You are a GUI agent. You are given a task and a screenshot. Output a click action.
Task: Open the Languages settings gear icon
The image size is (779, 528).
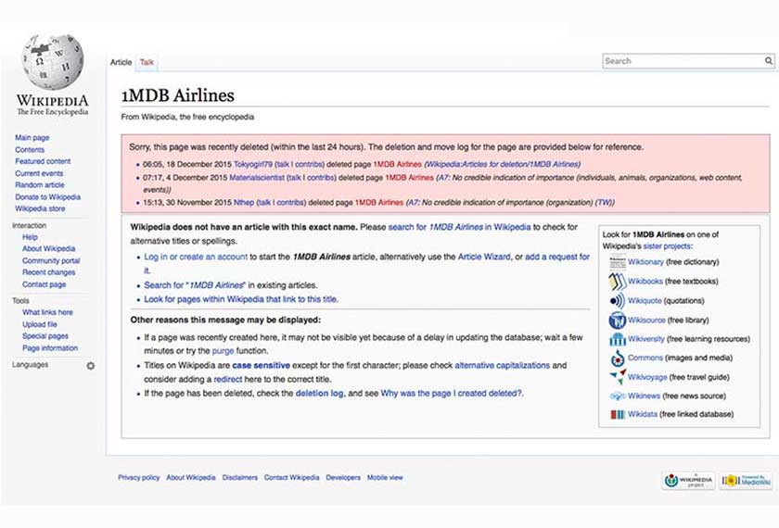click(91, 366)
